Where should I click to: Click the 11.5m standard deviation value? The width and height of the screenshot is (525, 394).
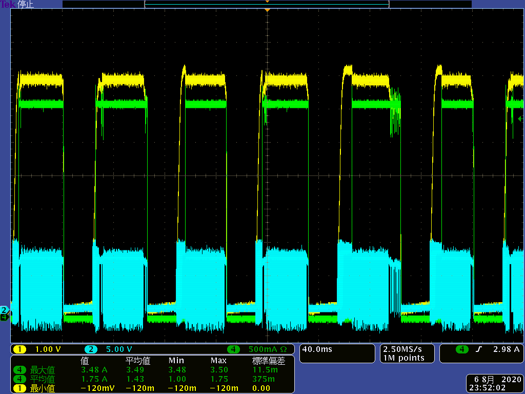pyautogui.click(x=265, y=370)
